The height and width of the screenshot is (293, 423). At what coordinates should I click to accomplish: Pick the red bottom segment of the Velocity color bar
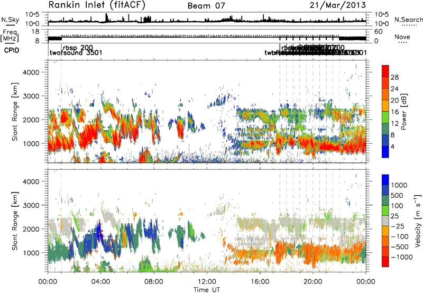[385, 262]
